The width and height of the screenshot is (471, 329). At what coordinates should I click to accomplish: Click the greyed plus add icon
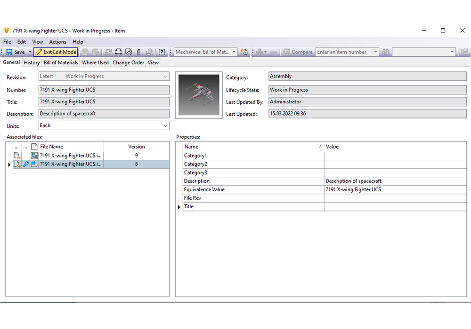click(261, 52)
